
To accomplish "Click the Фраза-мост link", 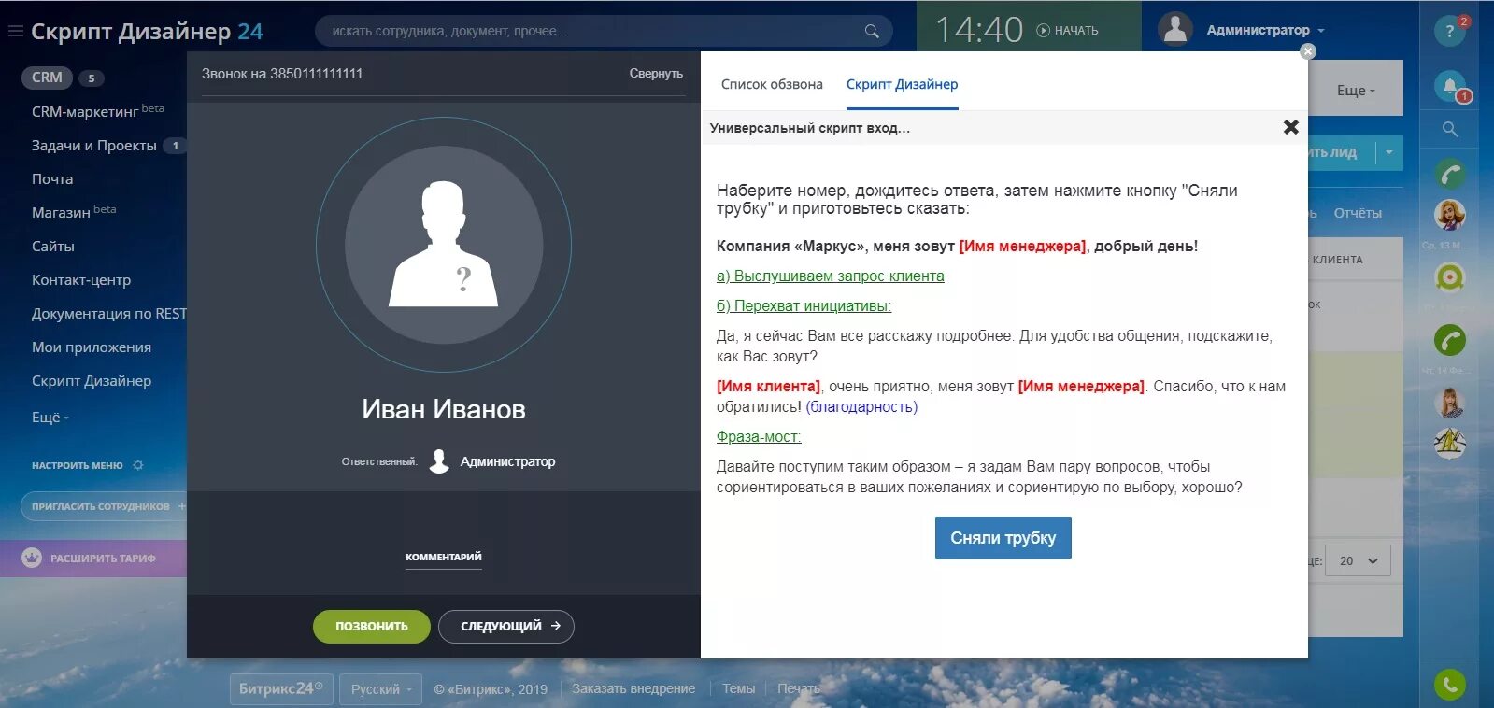I will click(x=759, y=437).
